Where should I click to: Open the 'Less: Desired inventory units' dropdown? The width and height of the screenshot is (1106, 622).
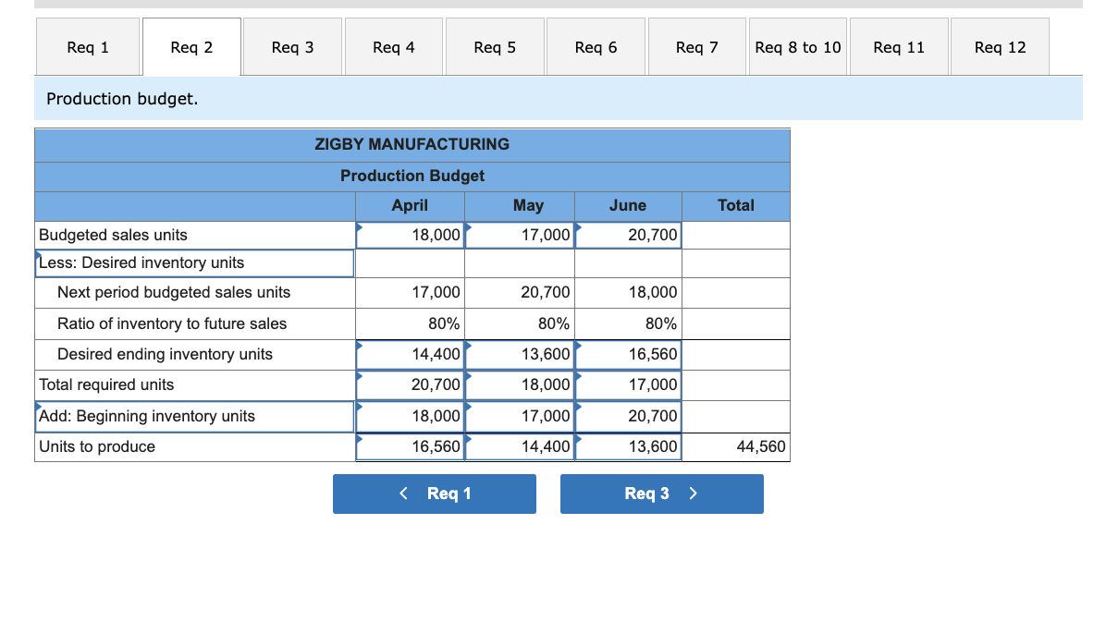(195, 263)
